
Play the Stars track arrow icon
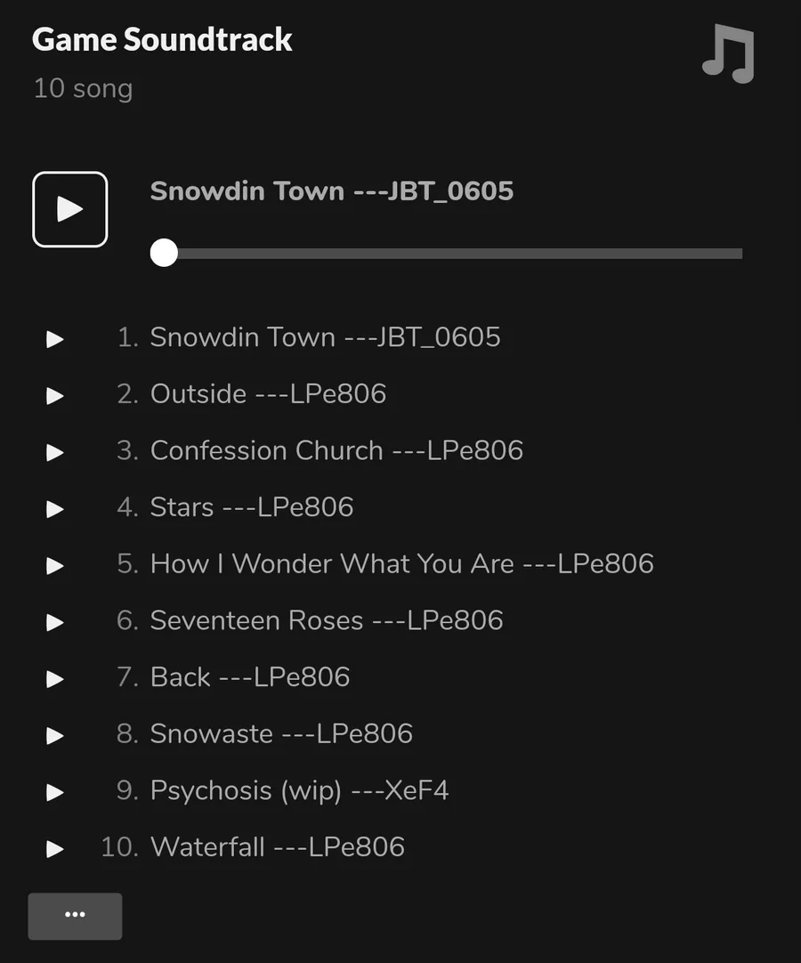pyautogui.click(x=55, y=509)
